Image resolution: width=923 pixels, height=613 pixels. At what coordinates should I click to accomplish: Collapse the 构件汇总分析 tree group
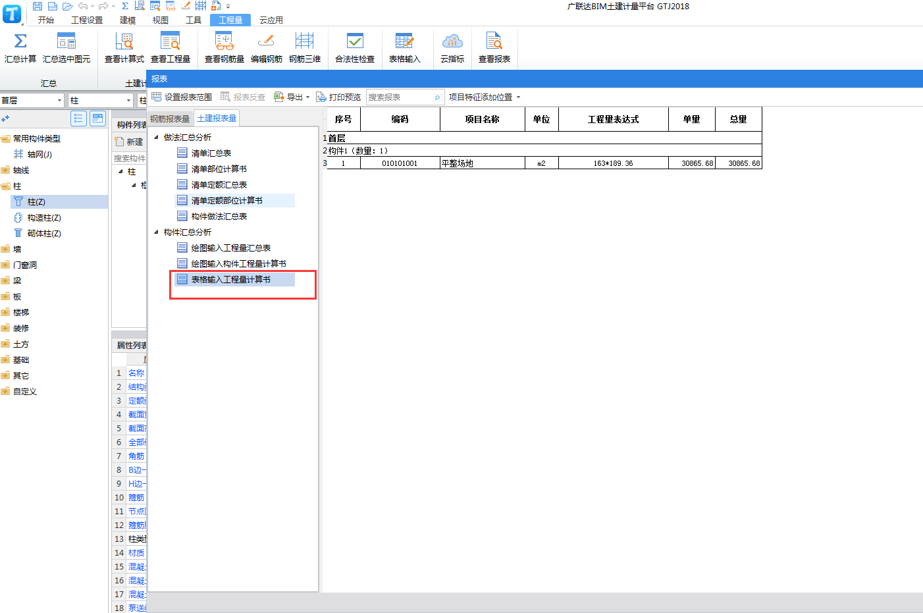(x=156, y=232)
